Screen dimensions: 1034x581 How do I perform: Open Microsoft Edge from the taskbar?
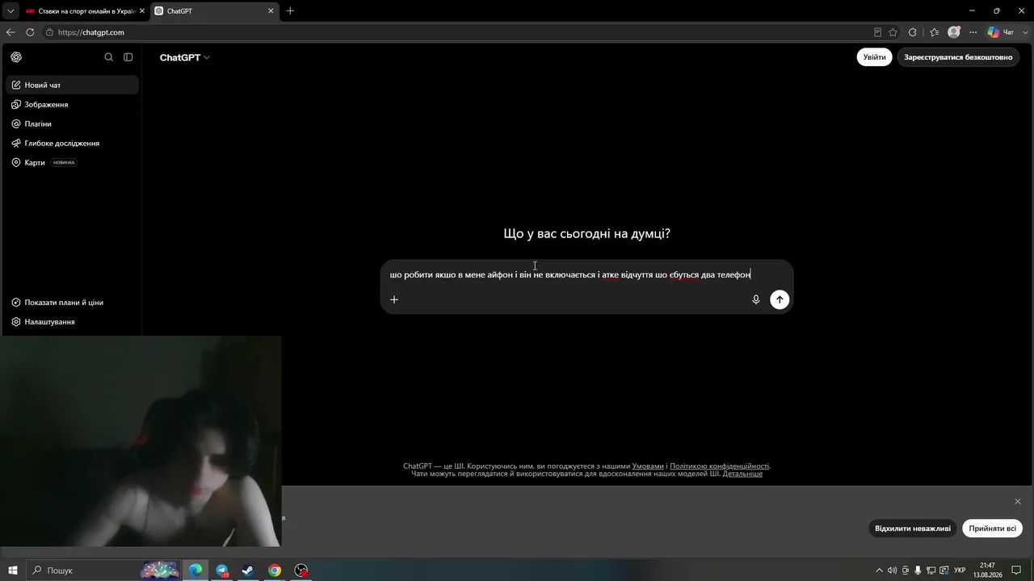click(195, 571)
